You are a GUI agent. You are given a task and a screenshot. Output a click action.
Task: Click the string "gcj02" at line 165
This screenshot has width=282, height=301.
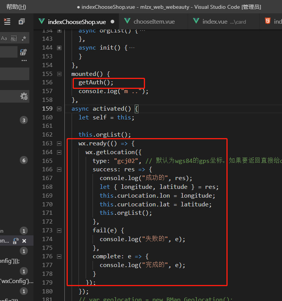126,161
